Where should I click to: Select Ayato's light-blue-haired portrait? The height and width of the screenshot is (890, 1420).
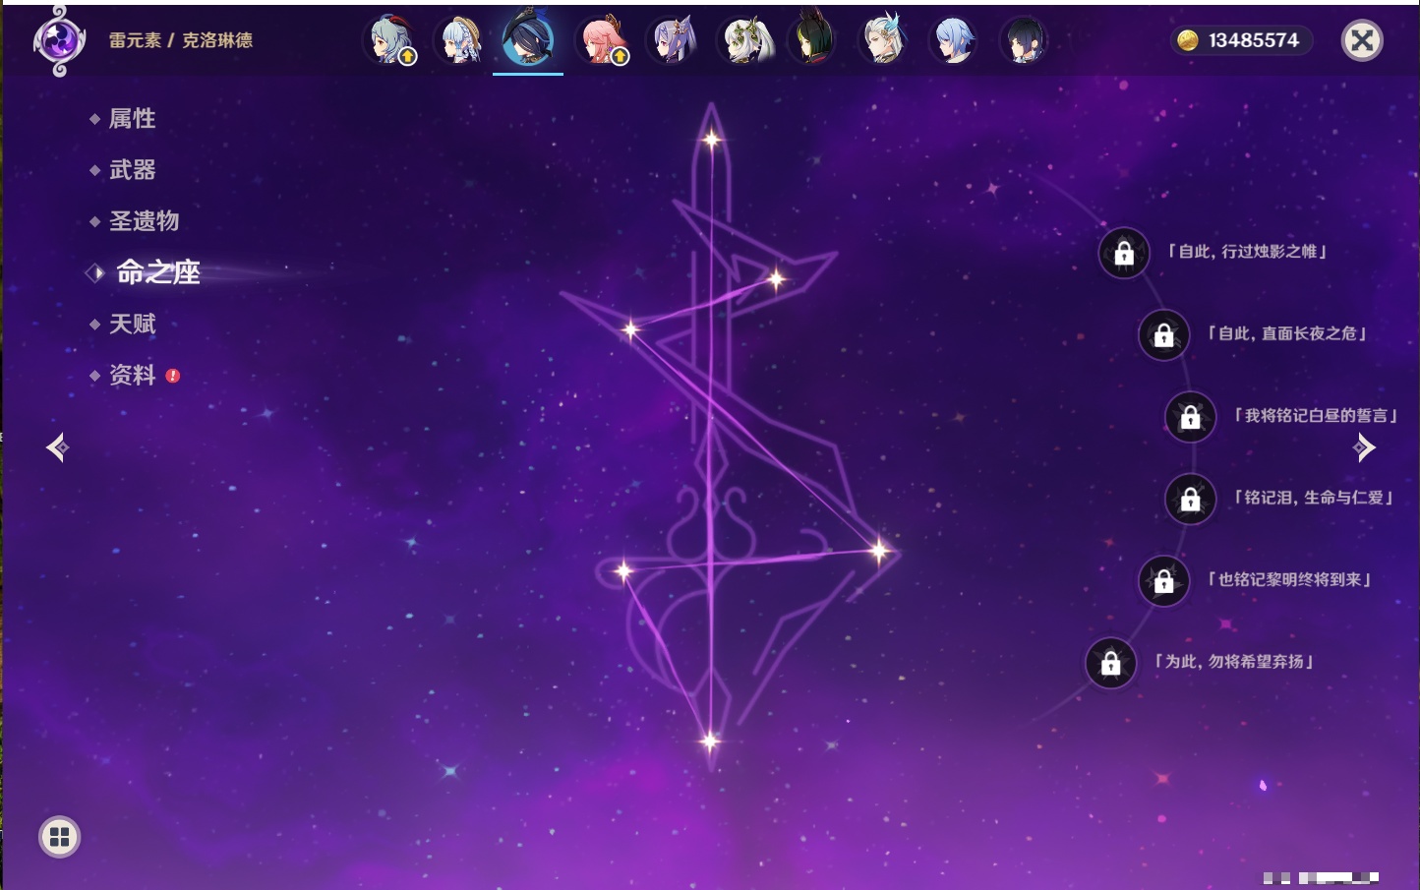(x=954, y=40)
